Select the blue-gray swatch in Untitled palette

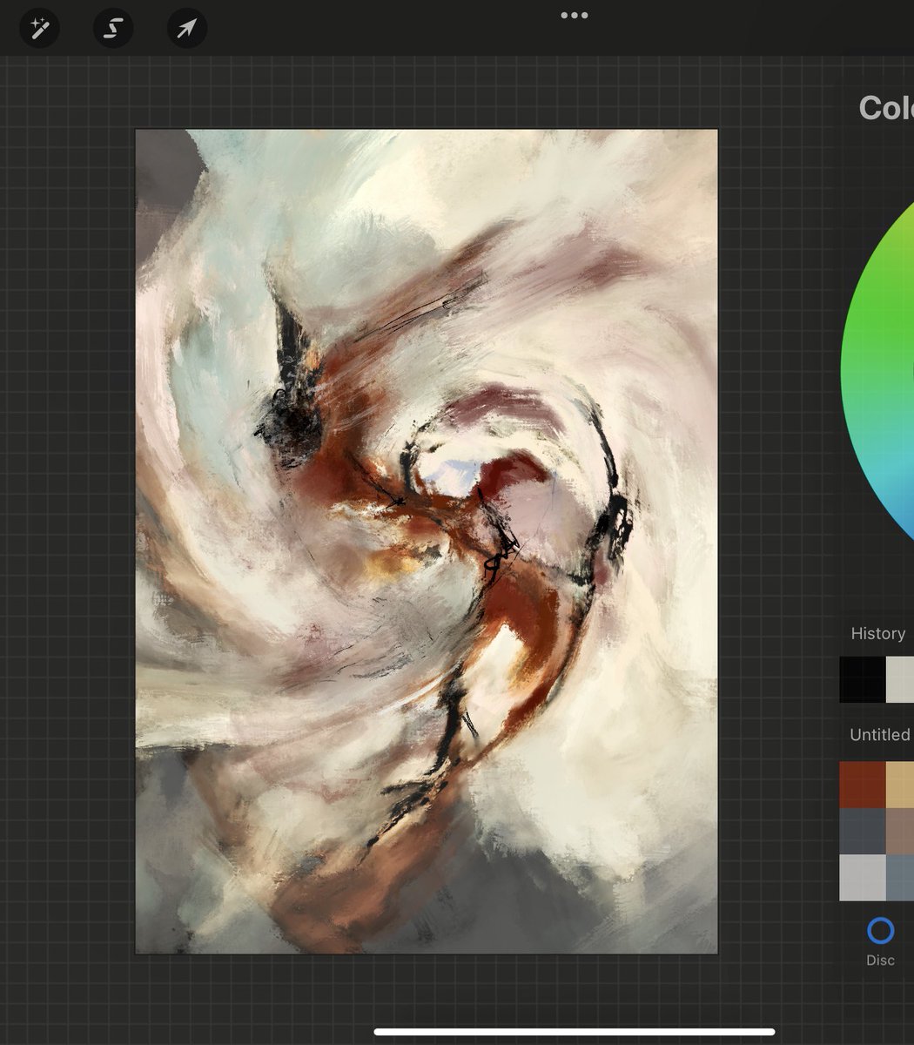pos(901,878)
